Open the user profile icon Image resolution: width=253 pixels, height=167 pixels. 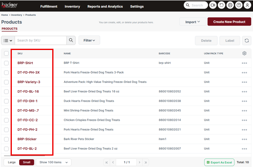click(247, 5)
